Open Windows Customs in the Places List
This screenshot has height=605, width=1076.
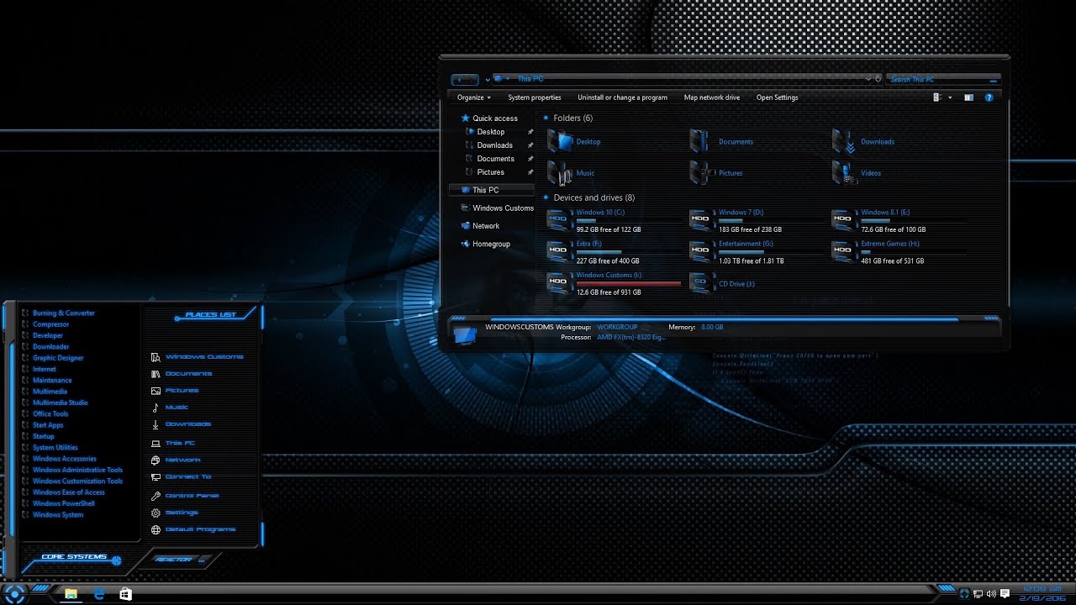click(x=197, y=357)
